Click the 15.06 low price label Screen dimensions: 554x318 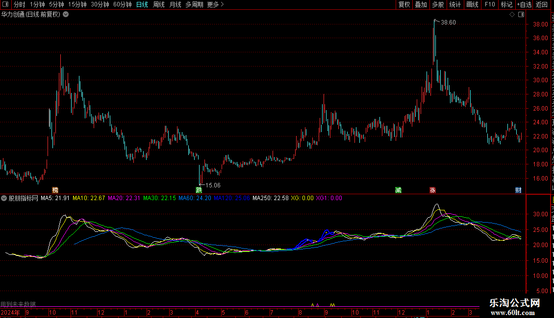point(213,185)
